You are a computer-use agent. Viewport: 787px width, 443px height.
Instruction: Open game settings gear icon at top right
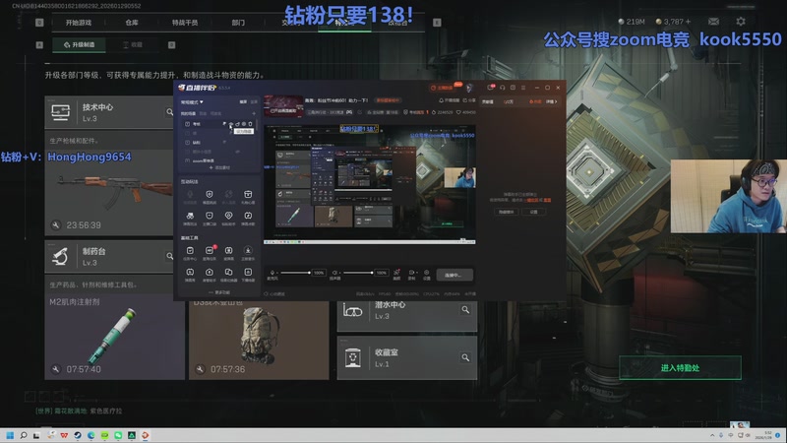(741, 21)
